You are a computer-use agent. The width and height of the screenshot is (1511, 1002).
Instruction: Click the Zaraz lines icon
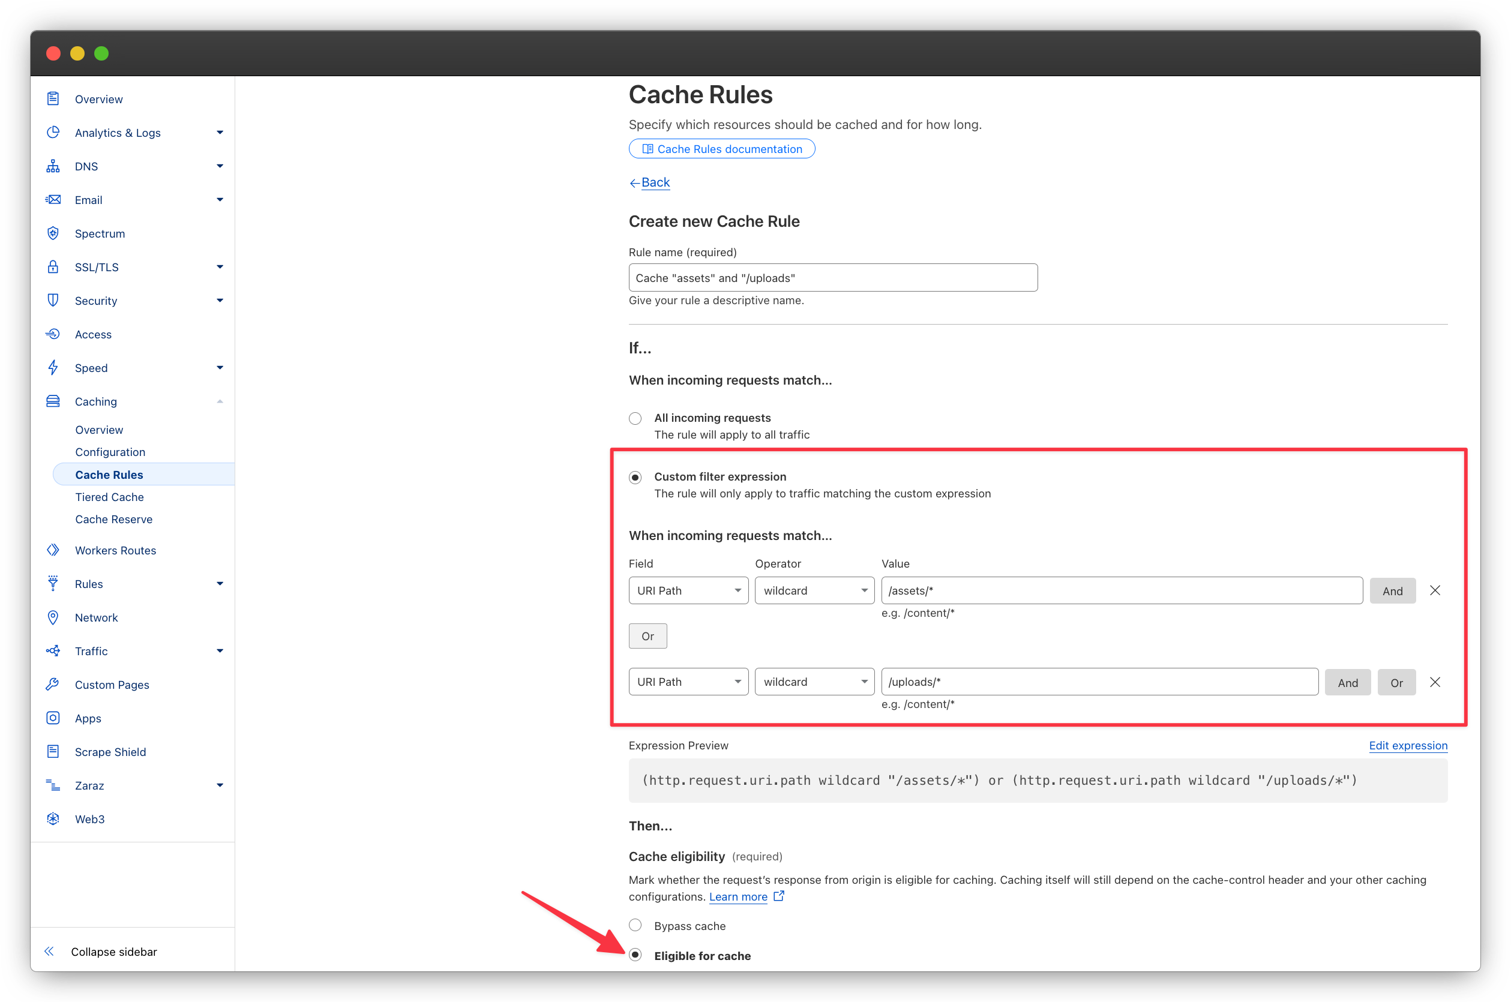point(53,785)
